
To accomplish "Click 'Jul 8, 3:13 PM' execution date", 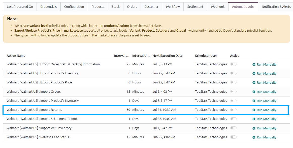I will [x=162, y=64].
